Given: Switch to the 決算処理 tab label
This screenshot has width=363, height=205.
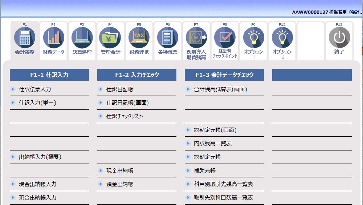Looking at the screenshot, I should 82,52.
